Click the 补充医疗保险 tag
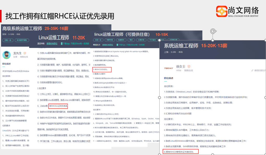The height and width of the screenshot is (155, 266). [x=22, y=40]
